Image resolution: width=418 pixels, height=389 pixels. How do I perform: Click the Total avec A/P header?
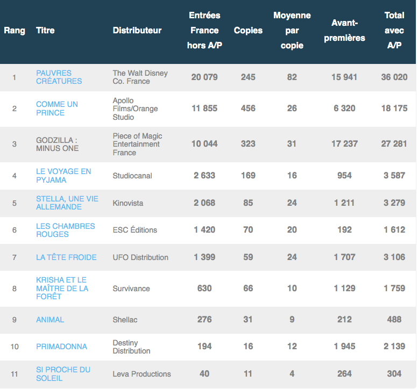[394, 31]
